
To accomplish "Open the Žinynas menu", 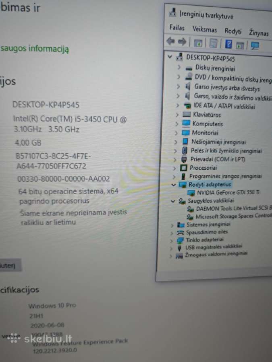I will 259,33.
